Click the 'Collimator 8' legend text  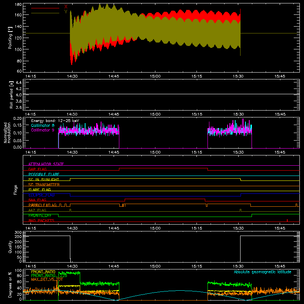[x=43, y=125]
